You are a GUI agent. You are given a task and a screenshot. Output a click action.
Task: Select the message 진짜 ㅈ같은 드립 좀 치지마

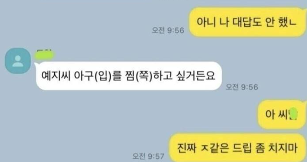pyautogui.click(x=237, y=148)
